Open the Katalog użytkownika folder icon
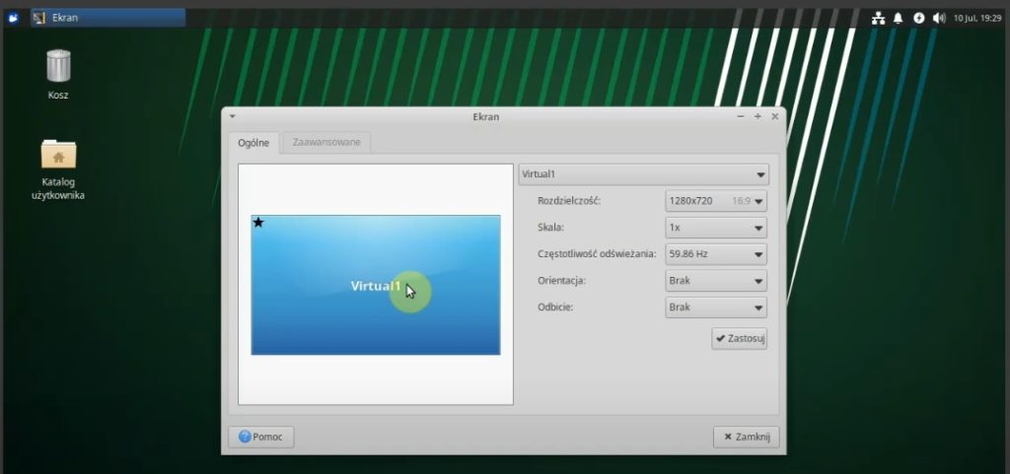This screenshot has width=1010, height=474. [58, 154]
